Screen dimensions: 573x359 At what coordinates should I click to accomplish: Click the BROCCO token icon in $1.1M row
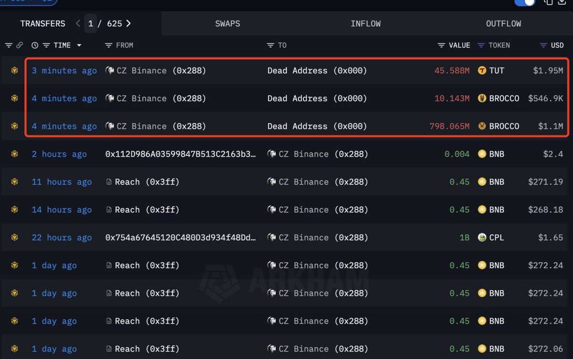pos(482,126)
